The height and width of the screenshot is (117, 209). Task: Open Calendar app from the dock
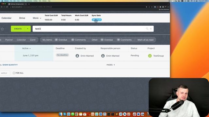(x=85, y=114)
